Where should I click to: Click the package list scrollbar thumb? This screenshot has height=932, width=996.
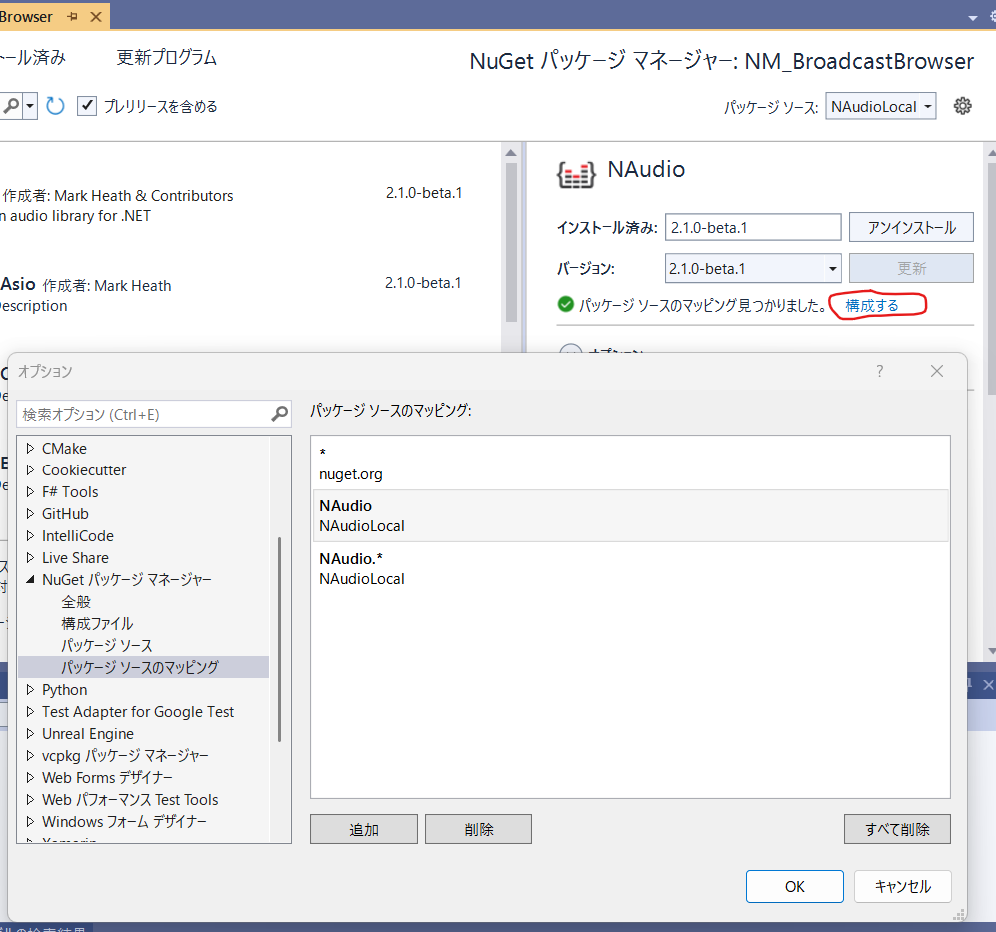[x=511, y=243]
